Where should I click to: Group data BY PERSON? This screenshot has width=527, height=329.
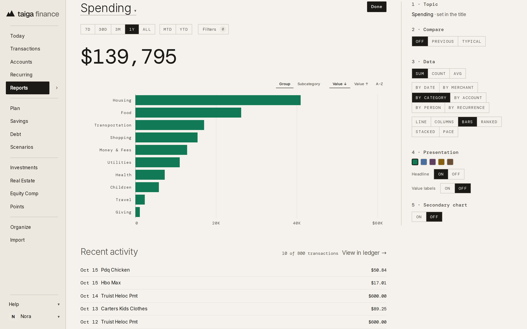(428, 107)
